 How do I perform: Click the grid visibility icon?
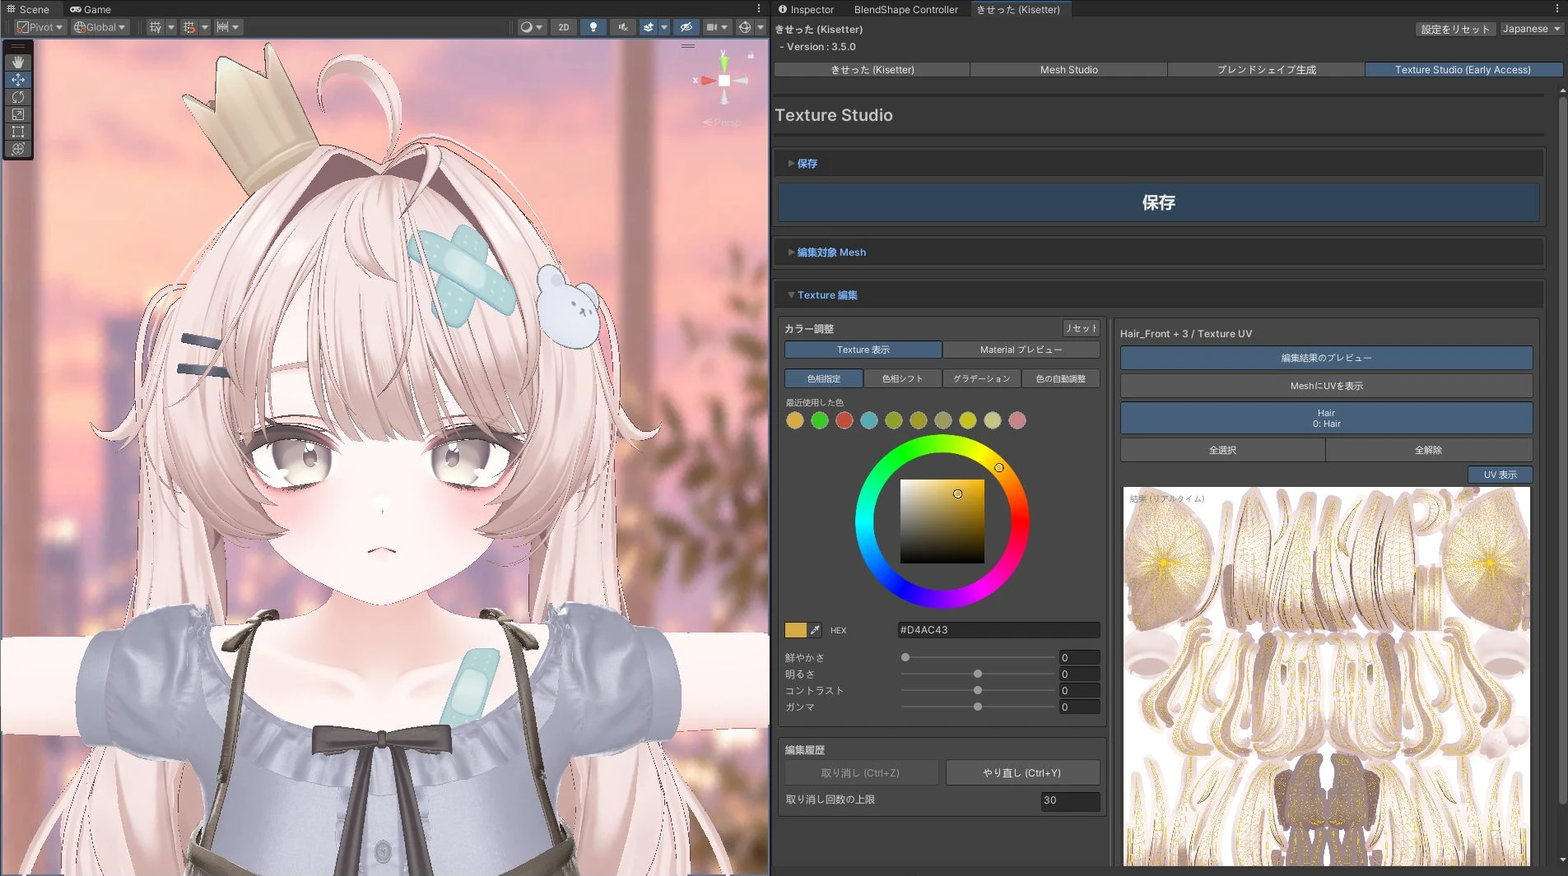tap(155, 27)
